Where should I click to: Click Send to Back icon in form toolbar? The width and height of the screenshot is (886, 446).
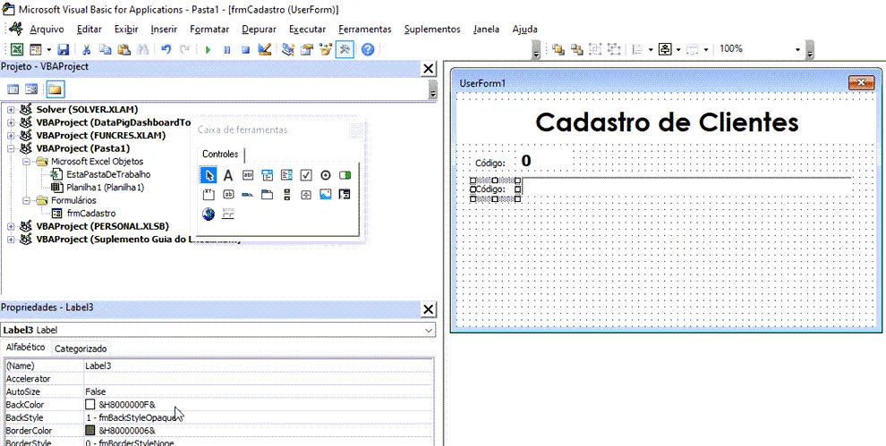(576, 50)
